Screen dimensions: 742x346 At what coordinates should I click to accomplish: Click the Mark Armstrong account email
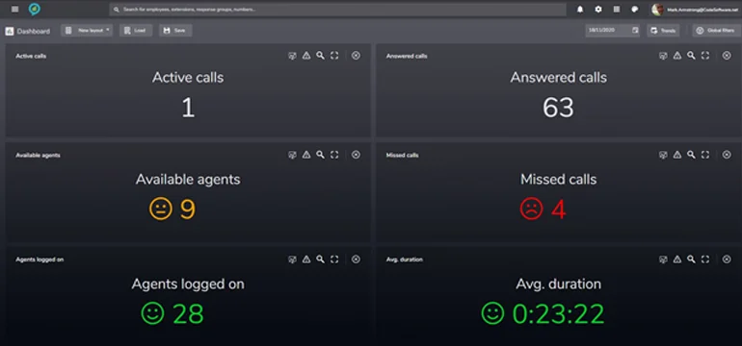(x=702, y=10)
